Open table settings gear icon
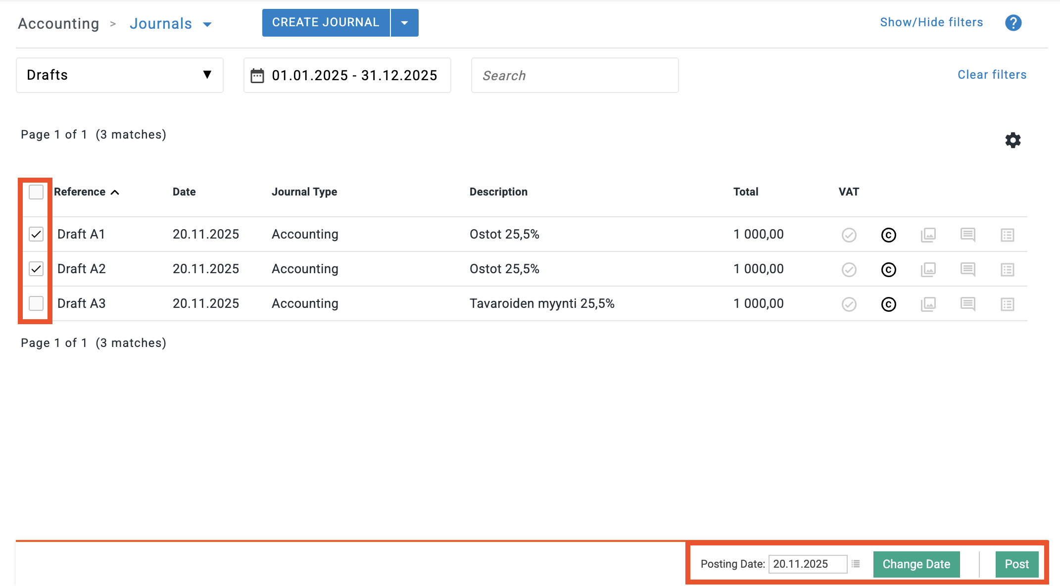 click(x=1012, y=140)
